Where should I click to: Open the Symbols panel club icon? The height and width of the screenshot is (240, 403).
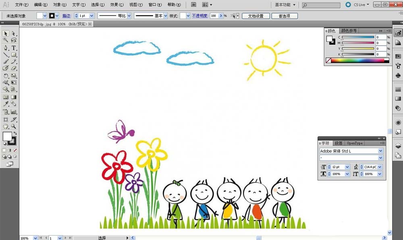pos(398,75)
